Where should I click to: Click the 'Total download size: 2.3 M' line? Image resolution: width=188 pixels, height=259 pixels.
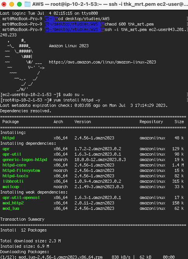click(x=30, y=241)
